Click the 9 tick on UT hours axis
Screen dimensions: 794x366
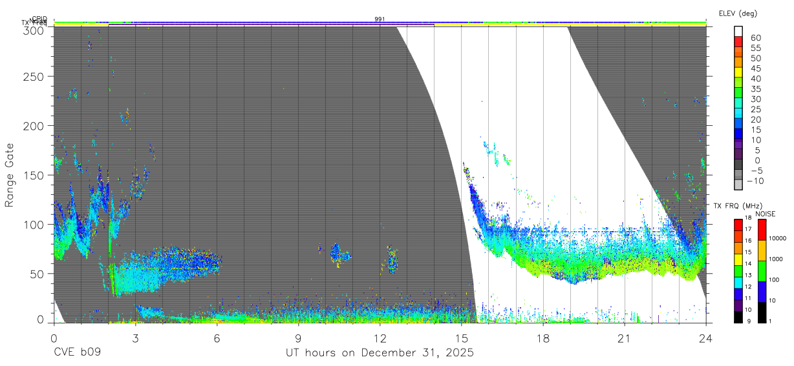pyautogui.click(x=298, y=337)
